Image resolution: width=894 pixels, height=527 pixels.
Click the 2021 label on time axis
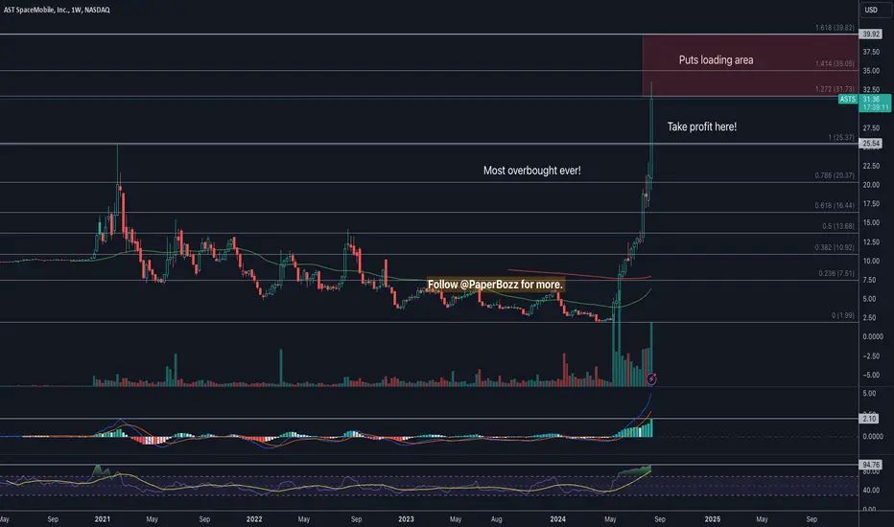[x=103, y=519]
